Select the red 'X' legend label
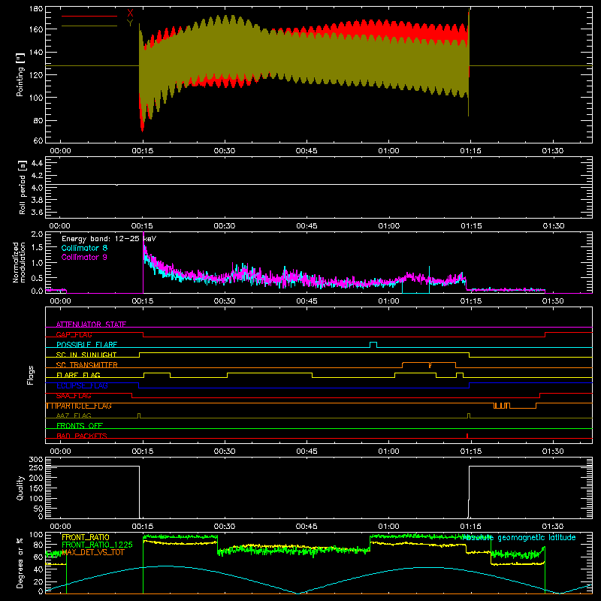Viewport: 601px width, 601px height. pos(130,14)
